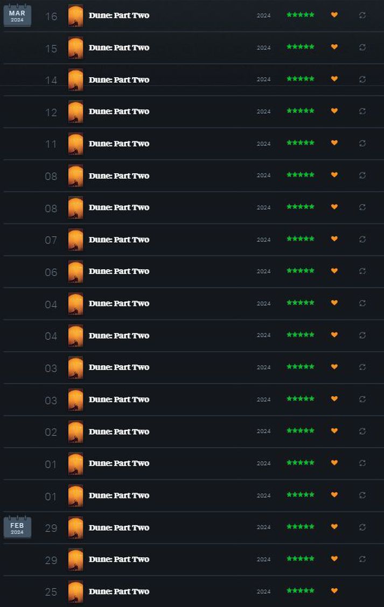384x607 pixels.
Task: Open Dune: Part Two title on February 25
Action: (x=119, y=591)
